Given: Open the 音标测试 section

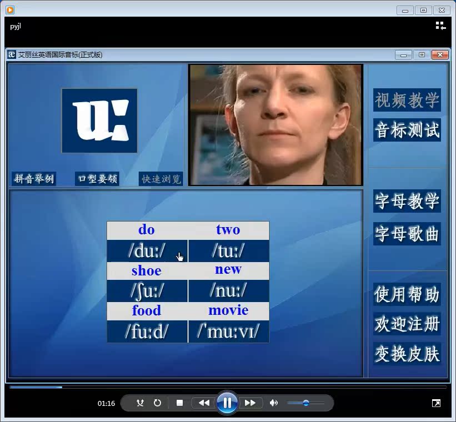Looking at the screenshot, I should point(407,130).
